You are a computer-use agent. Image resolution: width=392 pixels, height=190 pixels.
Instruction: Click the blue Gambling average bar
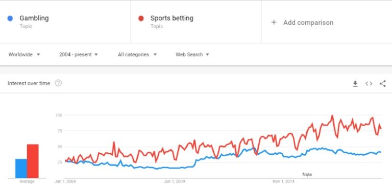pyautogui.click(x=21, y=169)
